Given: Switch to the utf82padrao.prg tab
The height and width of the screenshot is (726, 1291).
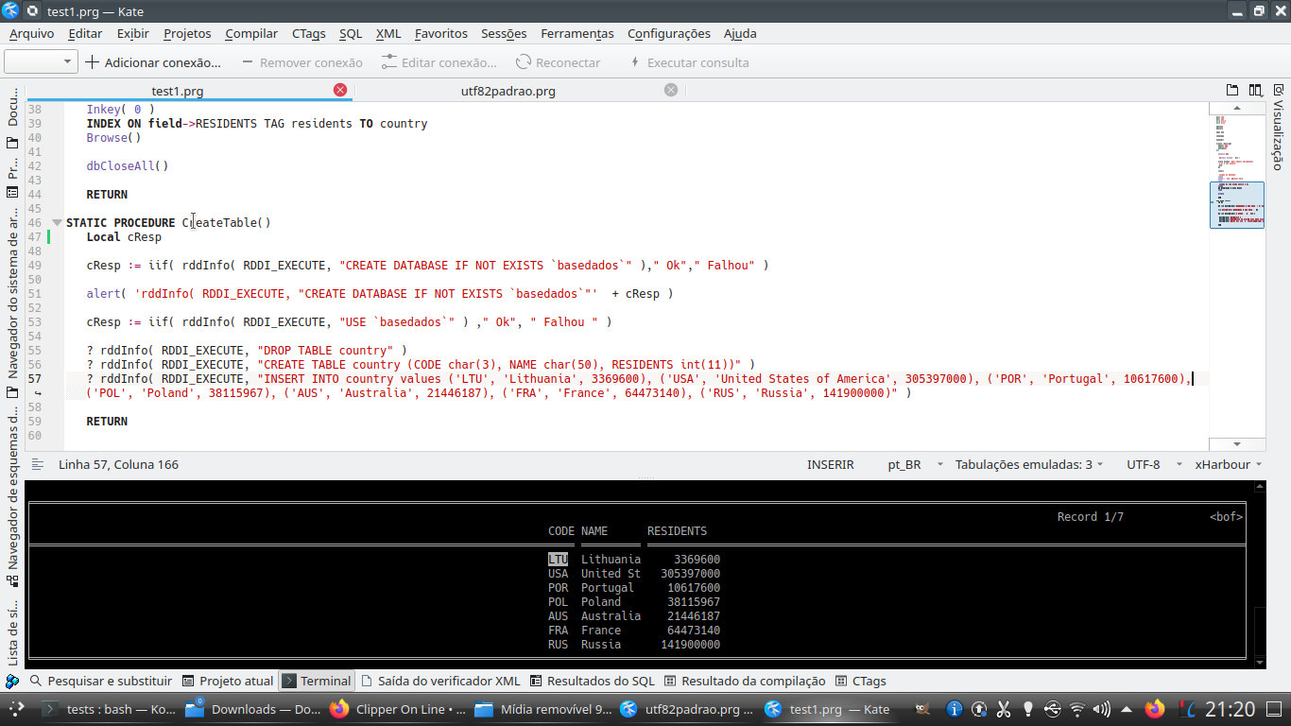Looking at the screenshot, I should (508, 91).
